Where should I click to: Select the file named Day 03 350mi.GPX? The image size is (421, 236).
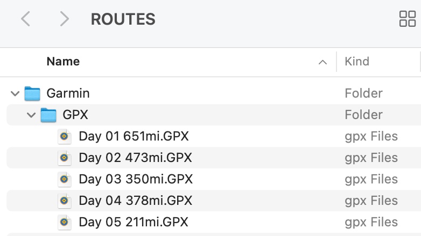tap(136, 179)
